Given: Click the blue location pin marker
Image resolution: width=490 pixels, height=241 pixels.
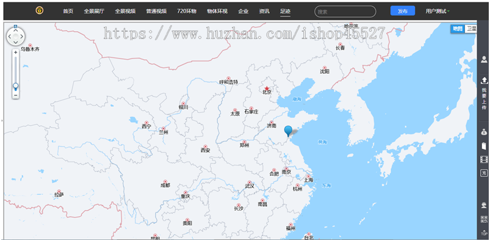Looking at the screenshot, I should click(x=288, y=131).
